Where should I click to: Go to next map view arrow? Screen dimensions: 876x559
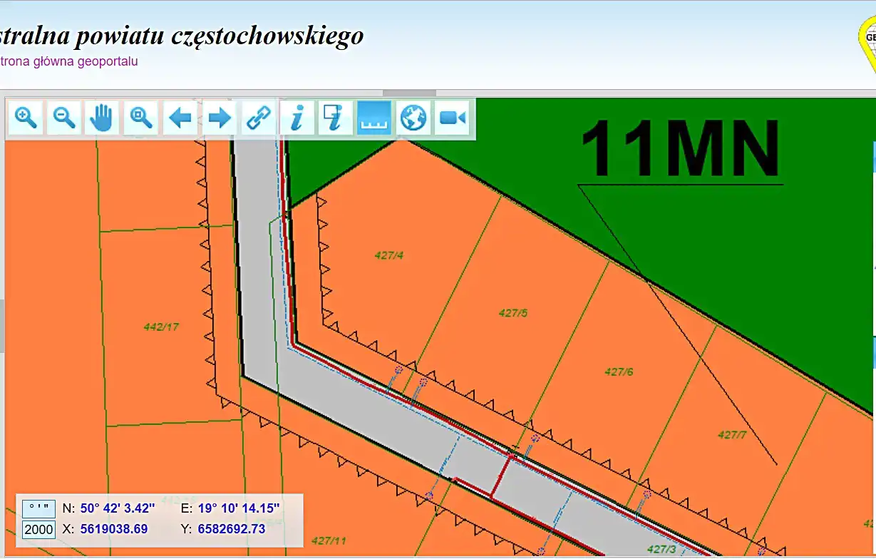[x=220, y=118]
